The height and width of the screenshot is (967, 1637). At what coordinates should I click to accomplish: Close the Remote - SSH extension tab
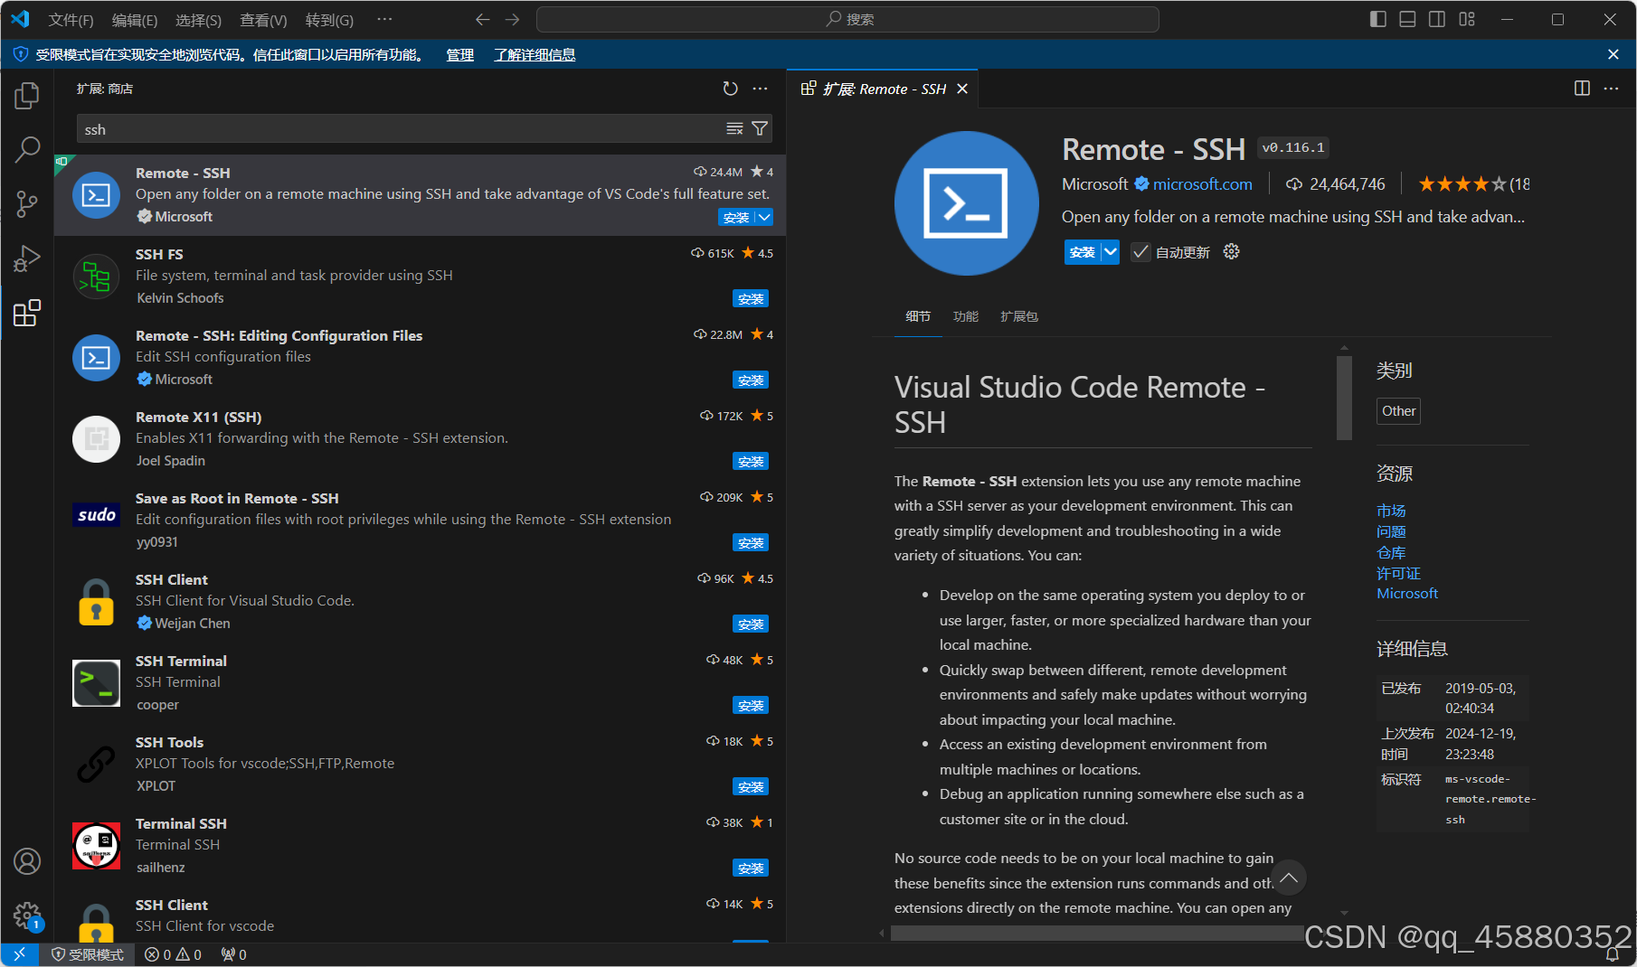point(962,89)
